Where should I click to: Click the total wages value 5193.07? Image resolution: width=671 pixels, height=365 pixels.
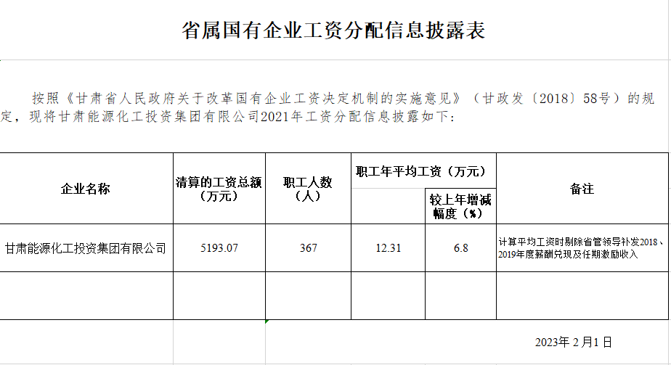(219, 248)
